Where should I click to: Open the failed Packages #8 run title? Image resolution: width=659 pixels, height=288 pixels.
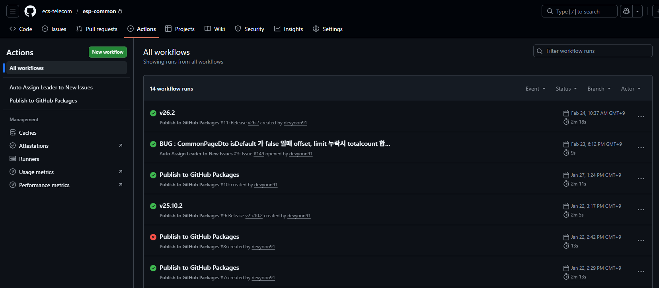(199, 237)
